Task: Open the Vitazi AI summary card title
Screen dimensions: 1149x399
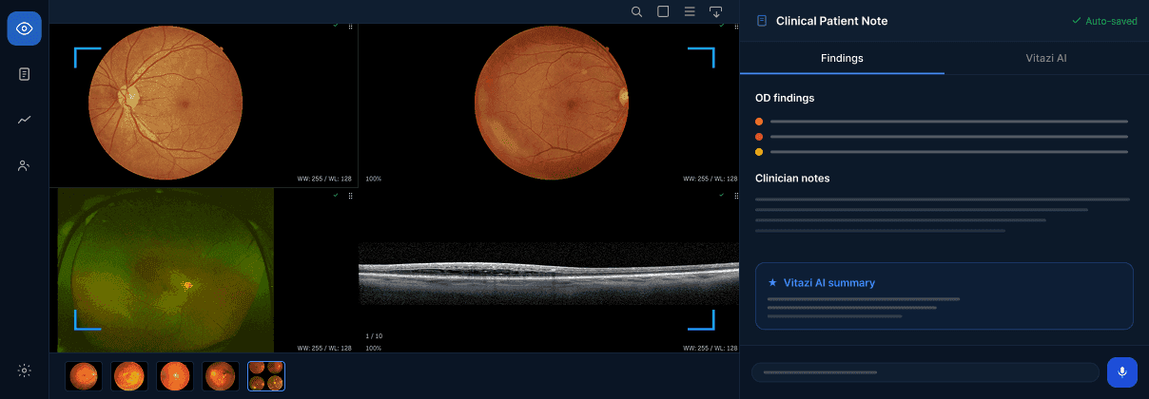Action: pyautogui.click(x=829, y=282)
